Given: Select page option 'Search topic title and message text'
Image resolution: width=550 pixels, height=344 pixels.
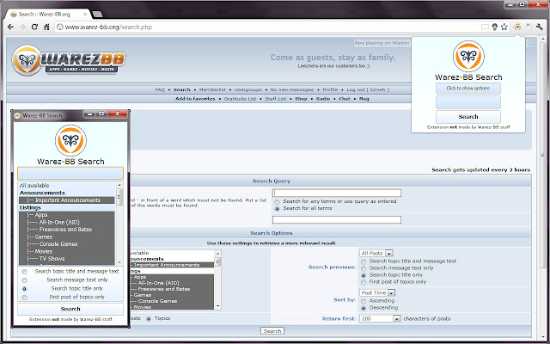Looking at the screenshot, I should [x=364, y=261].
